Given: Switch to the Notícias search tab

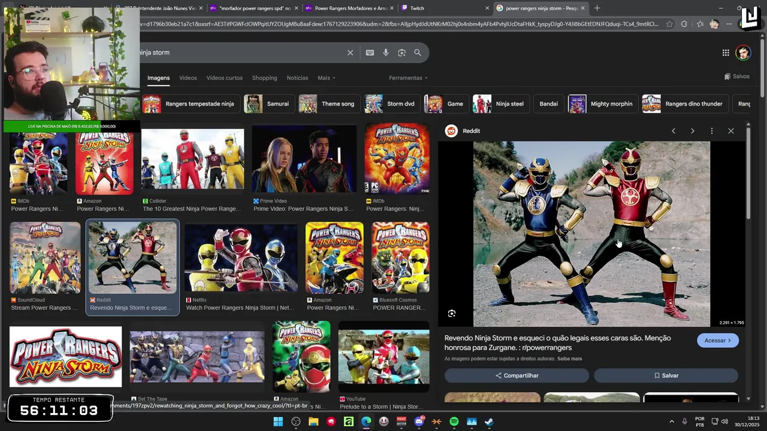Looking at the screenshot, I should point(297,78).
